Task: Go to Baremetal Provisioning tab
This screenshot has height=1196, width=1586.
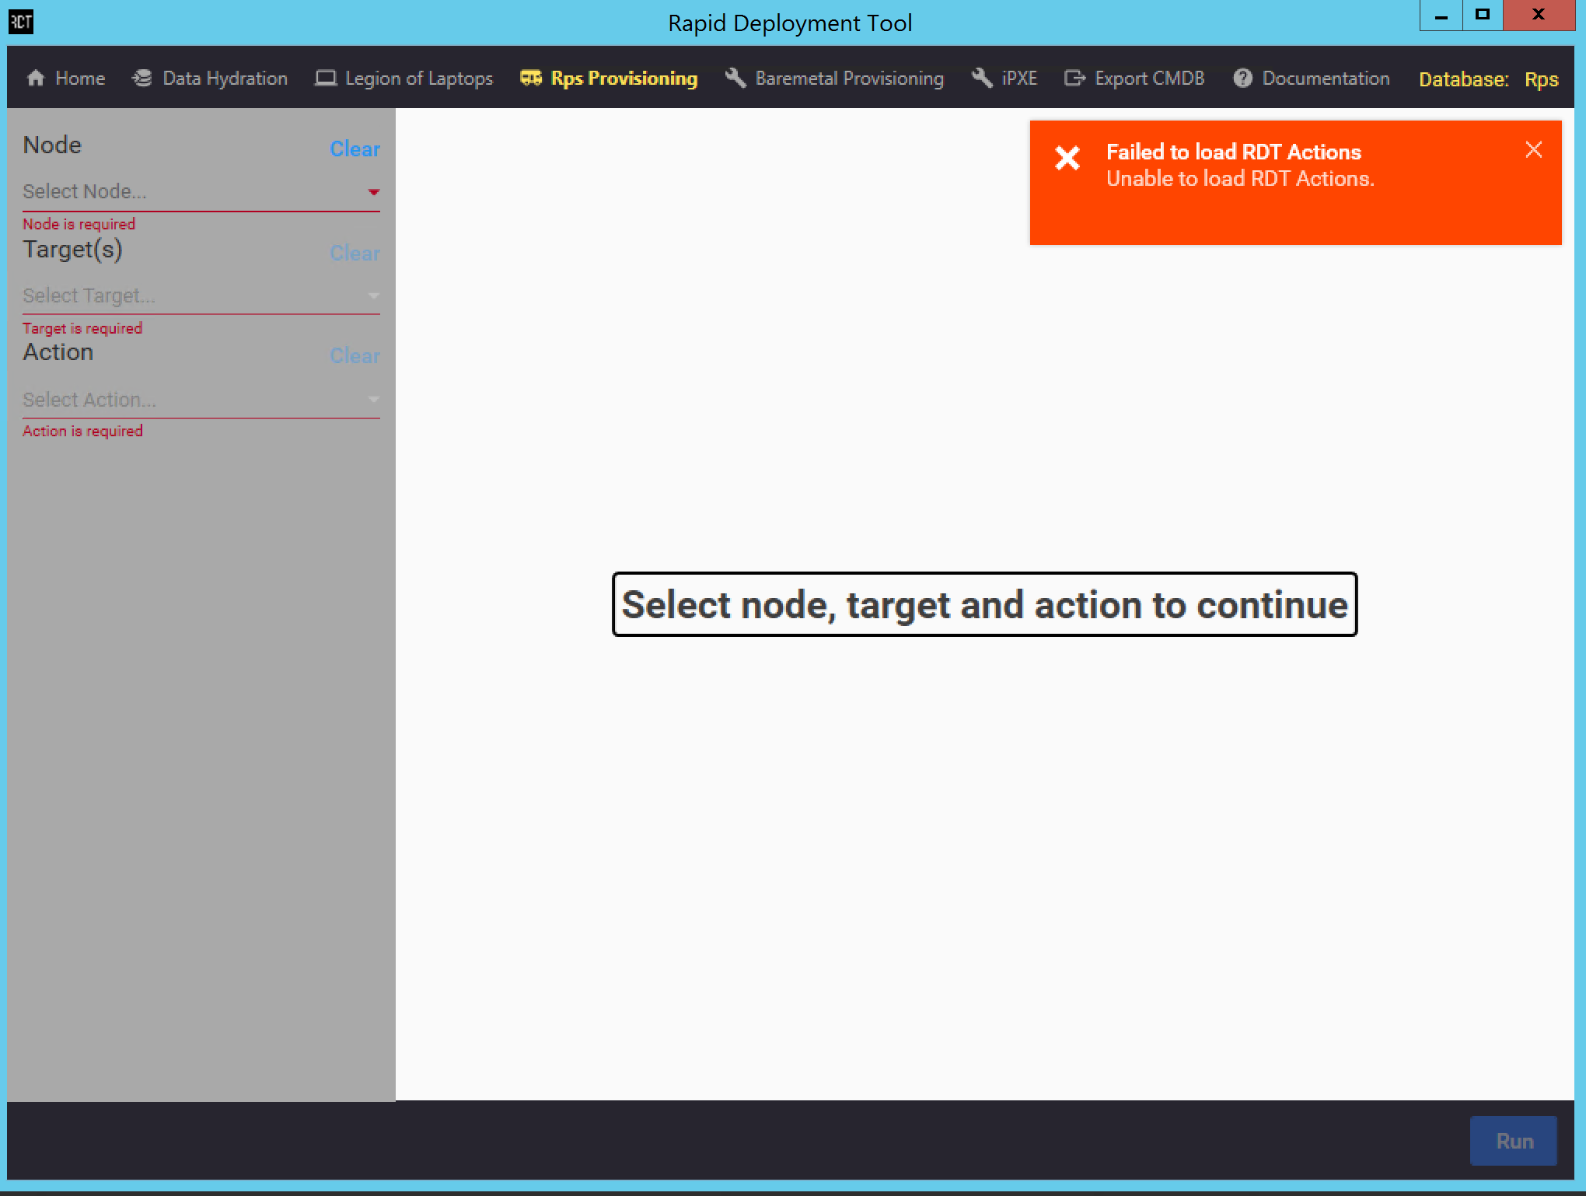Action: [x=834, y=79]
